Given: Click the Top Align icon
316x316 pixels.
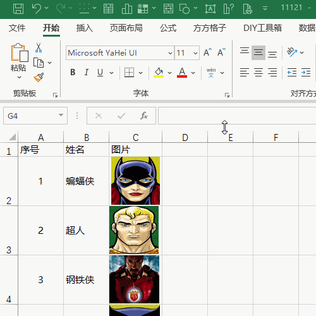Looking at the screenshot, I should [245, 51].
